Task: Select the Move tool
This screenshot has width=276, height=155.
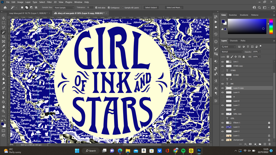Action: 4,18
